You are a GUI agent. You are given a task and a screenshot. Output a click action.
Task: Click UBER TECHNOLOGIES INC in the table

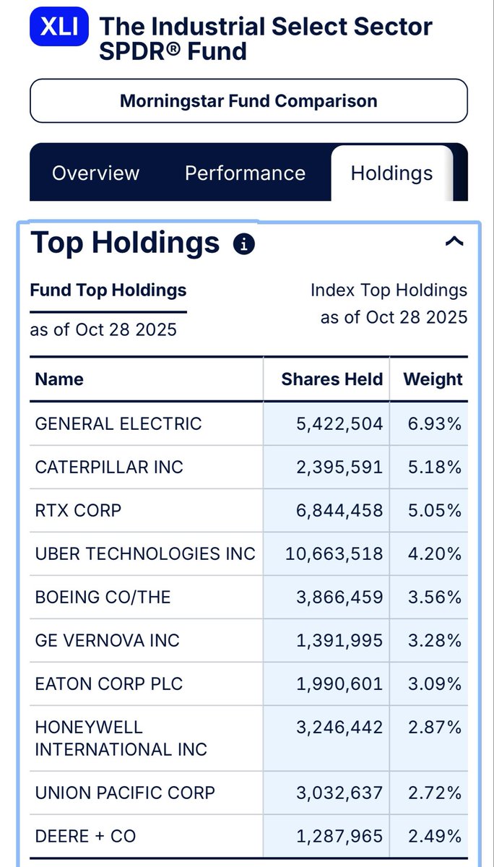click(145, 553)
